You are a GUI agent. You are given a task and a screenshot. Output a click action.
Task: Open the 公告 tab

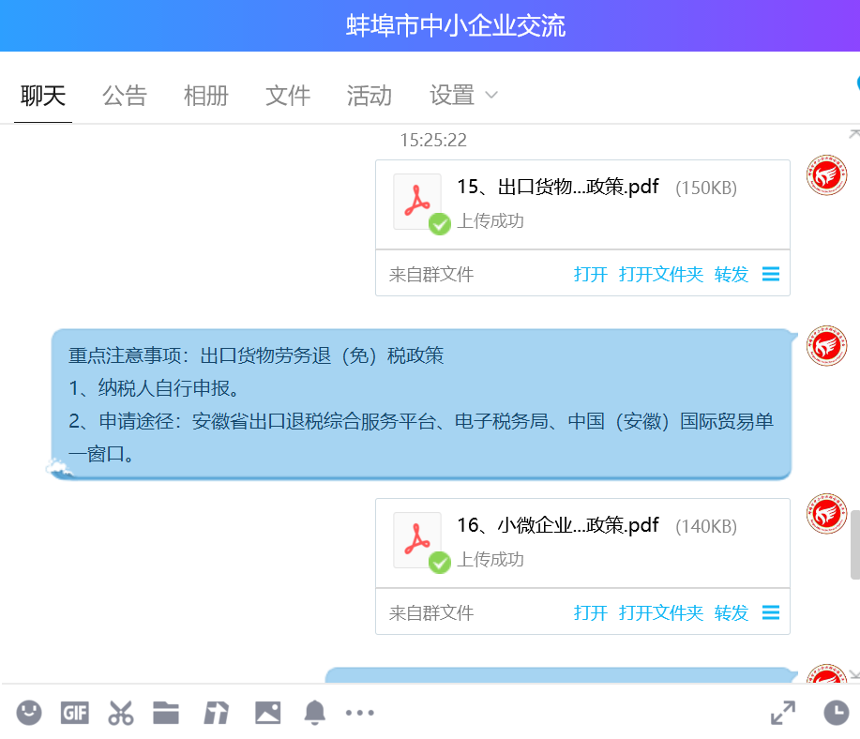(x=125, y=96)
